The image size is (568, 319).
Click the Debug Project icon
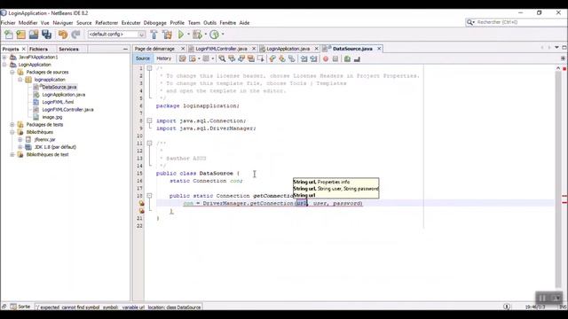coord(197,35)
